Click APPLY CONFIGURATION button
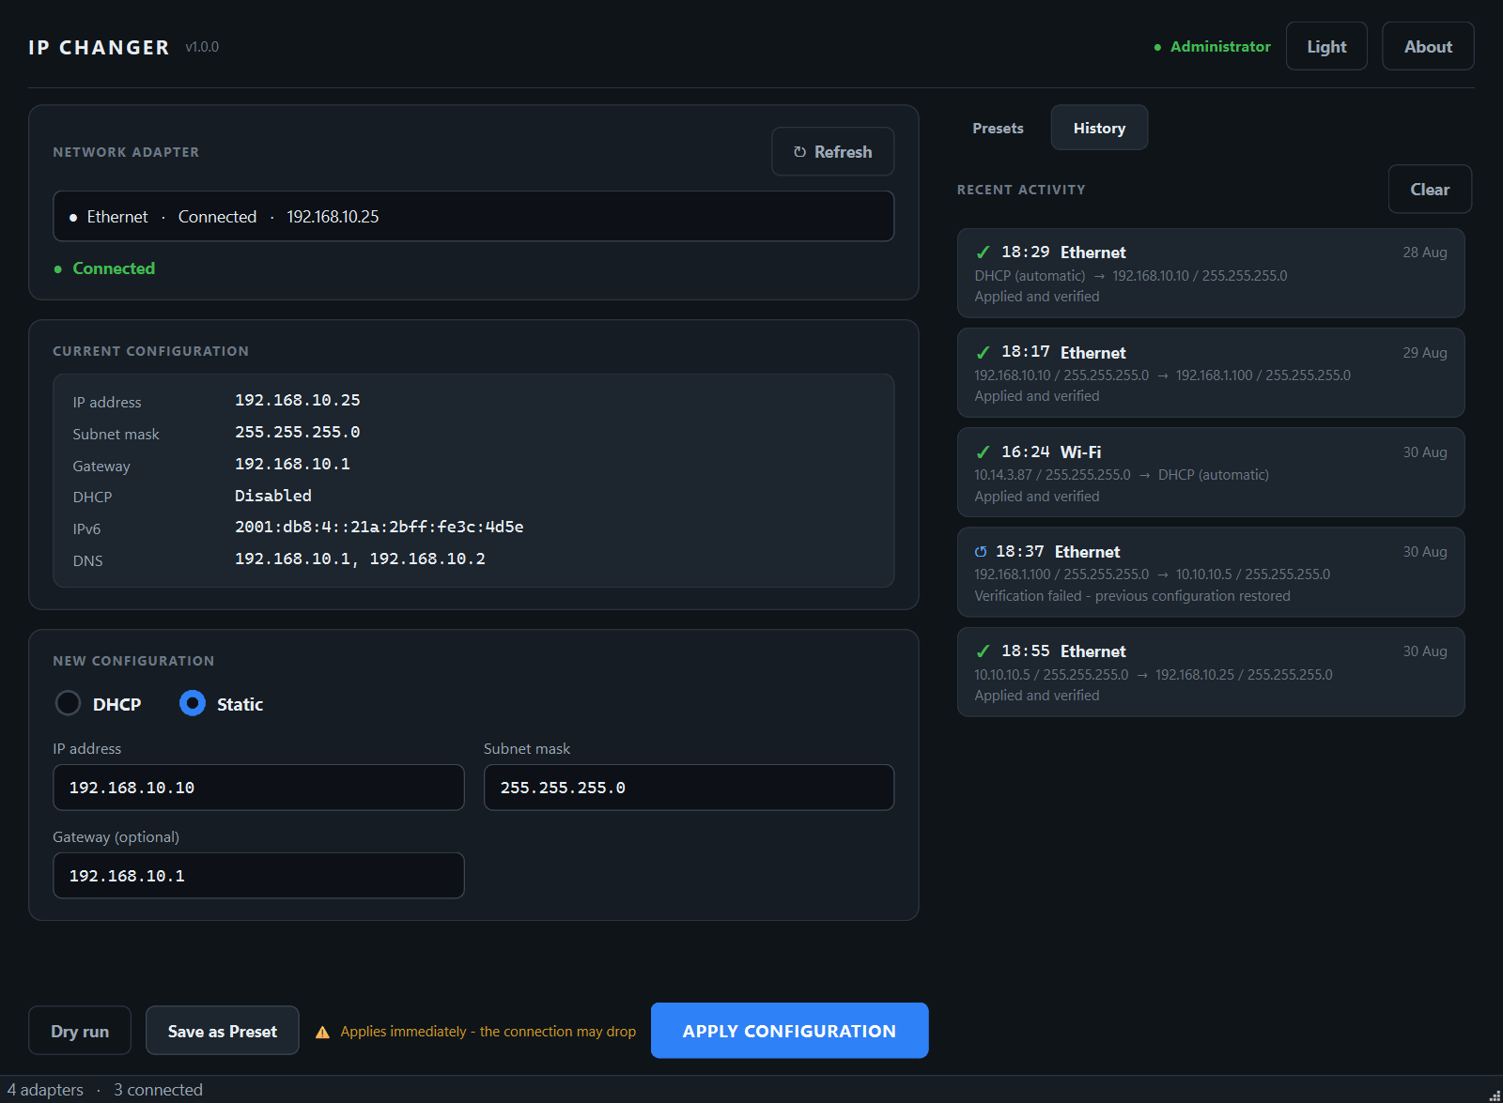 (789, 1031)
